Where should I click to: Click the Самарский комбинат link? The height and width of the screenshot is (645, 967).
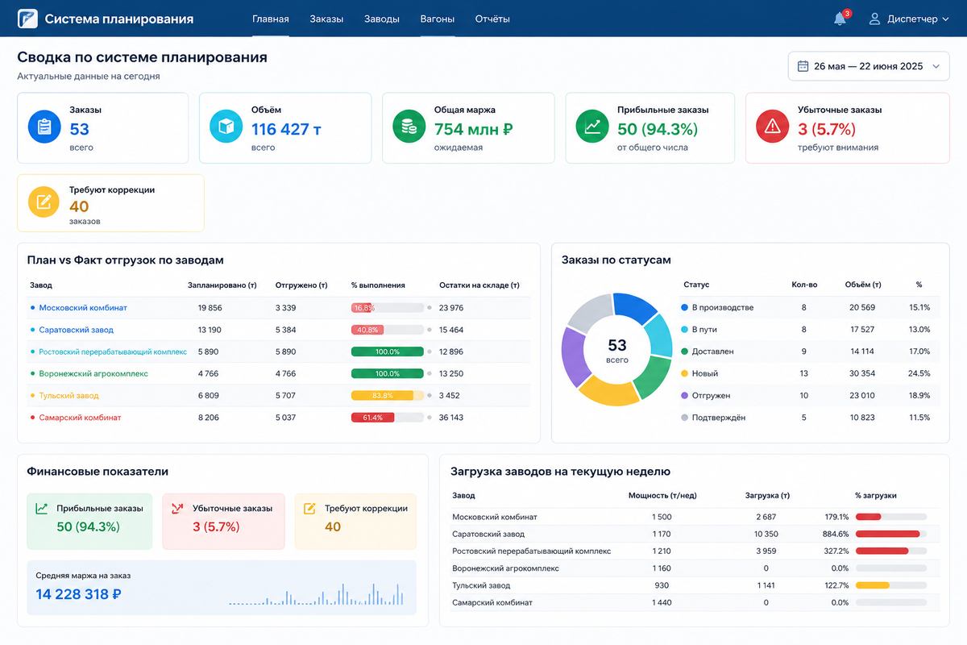click(81, 418)
